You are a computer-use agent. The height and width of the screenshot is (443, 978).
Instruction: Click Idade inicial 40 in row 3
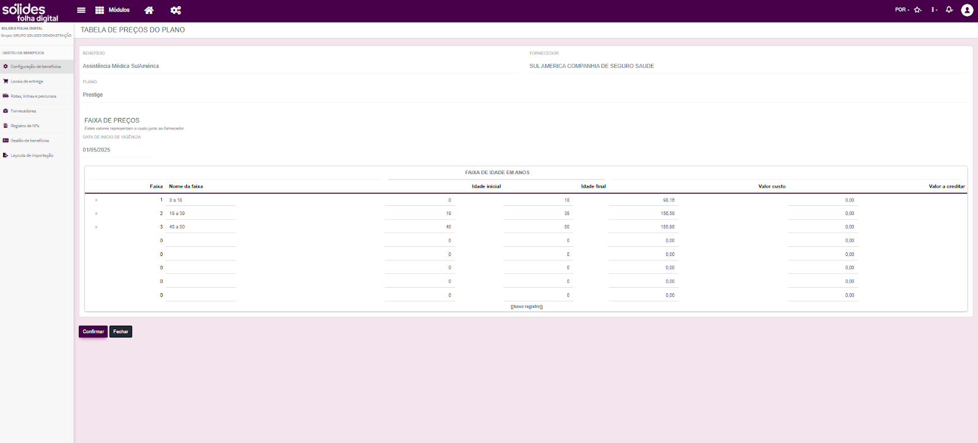coord(420,227)
